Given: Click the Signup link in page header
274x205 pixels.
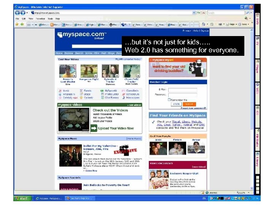Looking at the screenshot, I should click(205, 31).
